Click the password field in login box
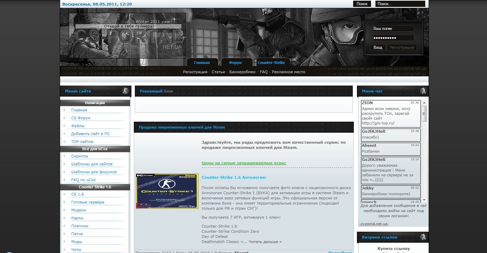 tap(393, 38)
